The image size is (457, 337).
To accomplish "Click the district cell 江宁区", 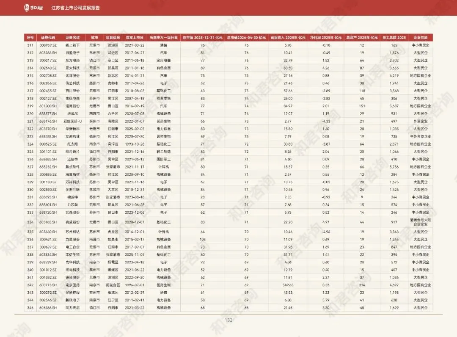I will 113,300.
